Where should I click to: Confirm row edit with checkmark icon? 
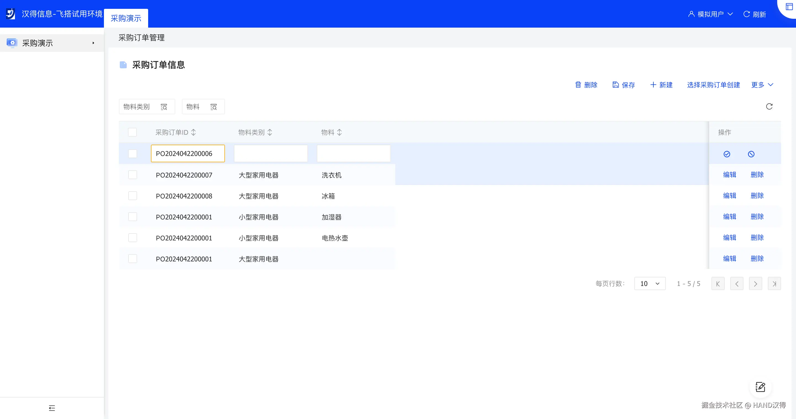[727, 154]
